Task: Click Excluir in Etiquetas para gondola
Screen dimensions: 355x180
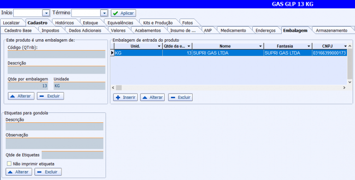Action: coord(48,172)
